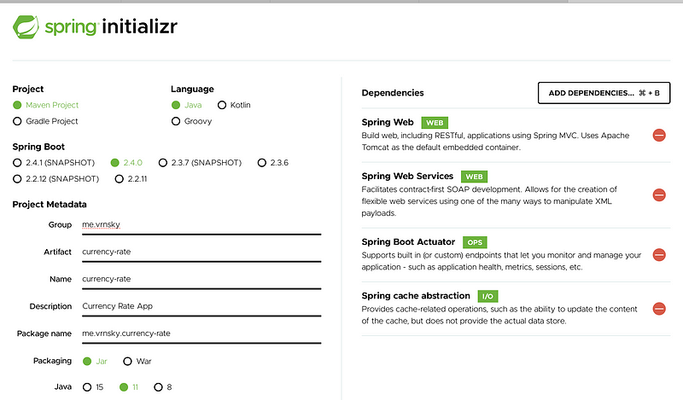Edit the Group input field
Screen dimensions: 683x400
coord(201,225)
